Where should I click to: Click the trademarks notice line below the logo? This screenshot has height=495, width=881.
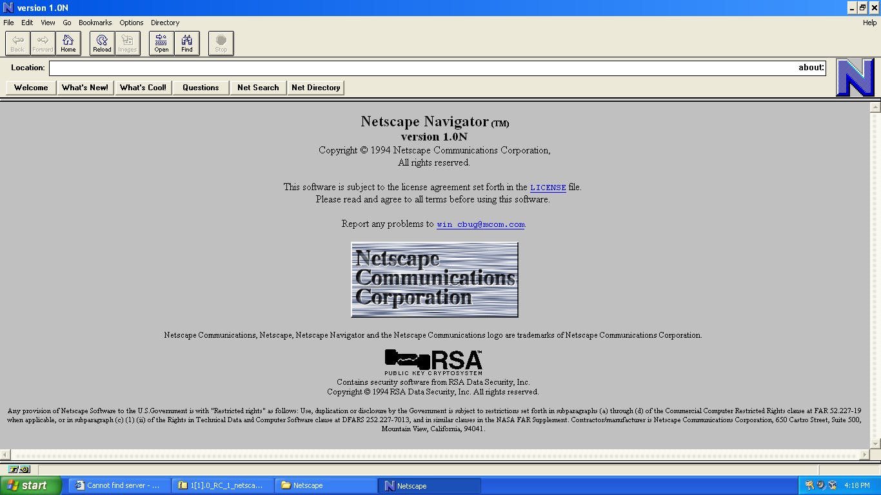click(433, 335)
